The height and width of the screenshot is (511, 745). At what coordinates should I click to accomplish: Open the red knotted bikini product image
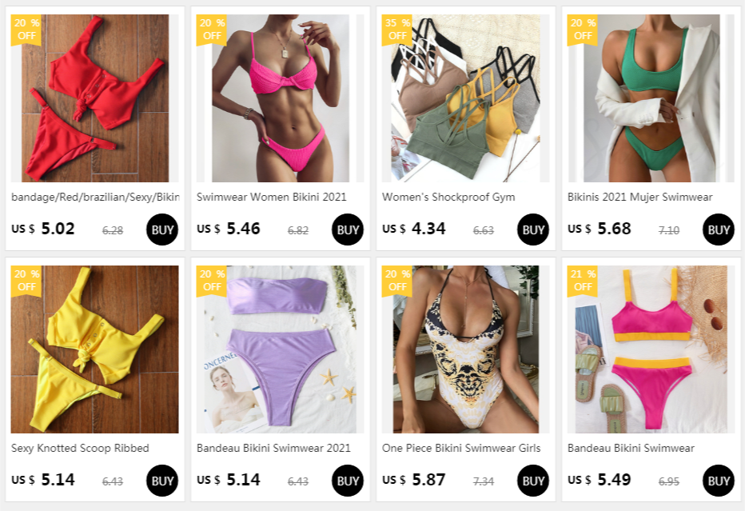(x=95, y=98)
